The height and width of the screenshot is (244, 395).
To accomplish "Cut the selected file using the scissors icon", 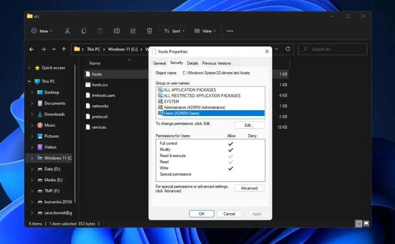I will pyautogui.click(x=67, y=31).
